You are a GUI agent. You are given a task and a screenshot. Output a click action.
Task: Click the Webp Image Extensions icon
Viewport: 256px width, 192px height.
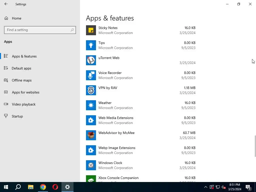click(x=91, y=150)
